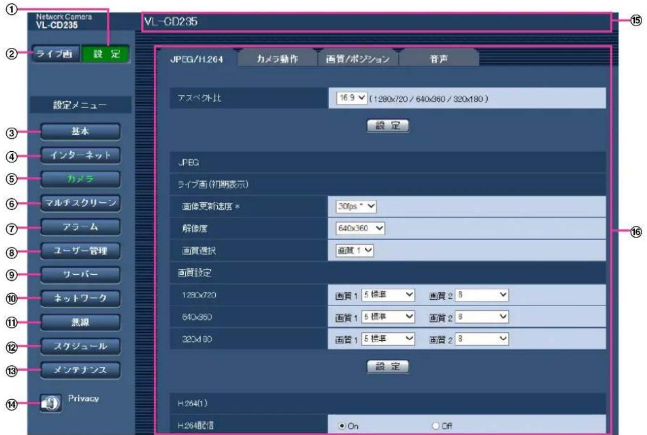Click 設定 button below 画質設定 section
647x435 pixels.
click(x=388, y=366)
